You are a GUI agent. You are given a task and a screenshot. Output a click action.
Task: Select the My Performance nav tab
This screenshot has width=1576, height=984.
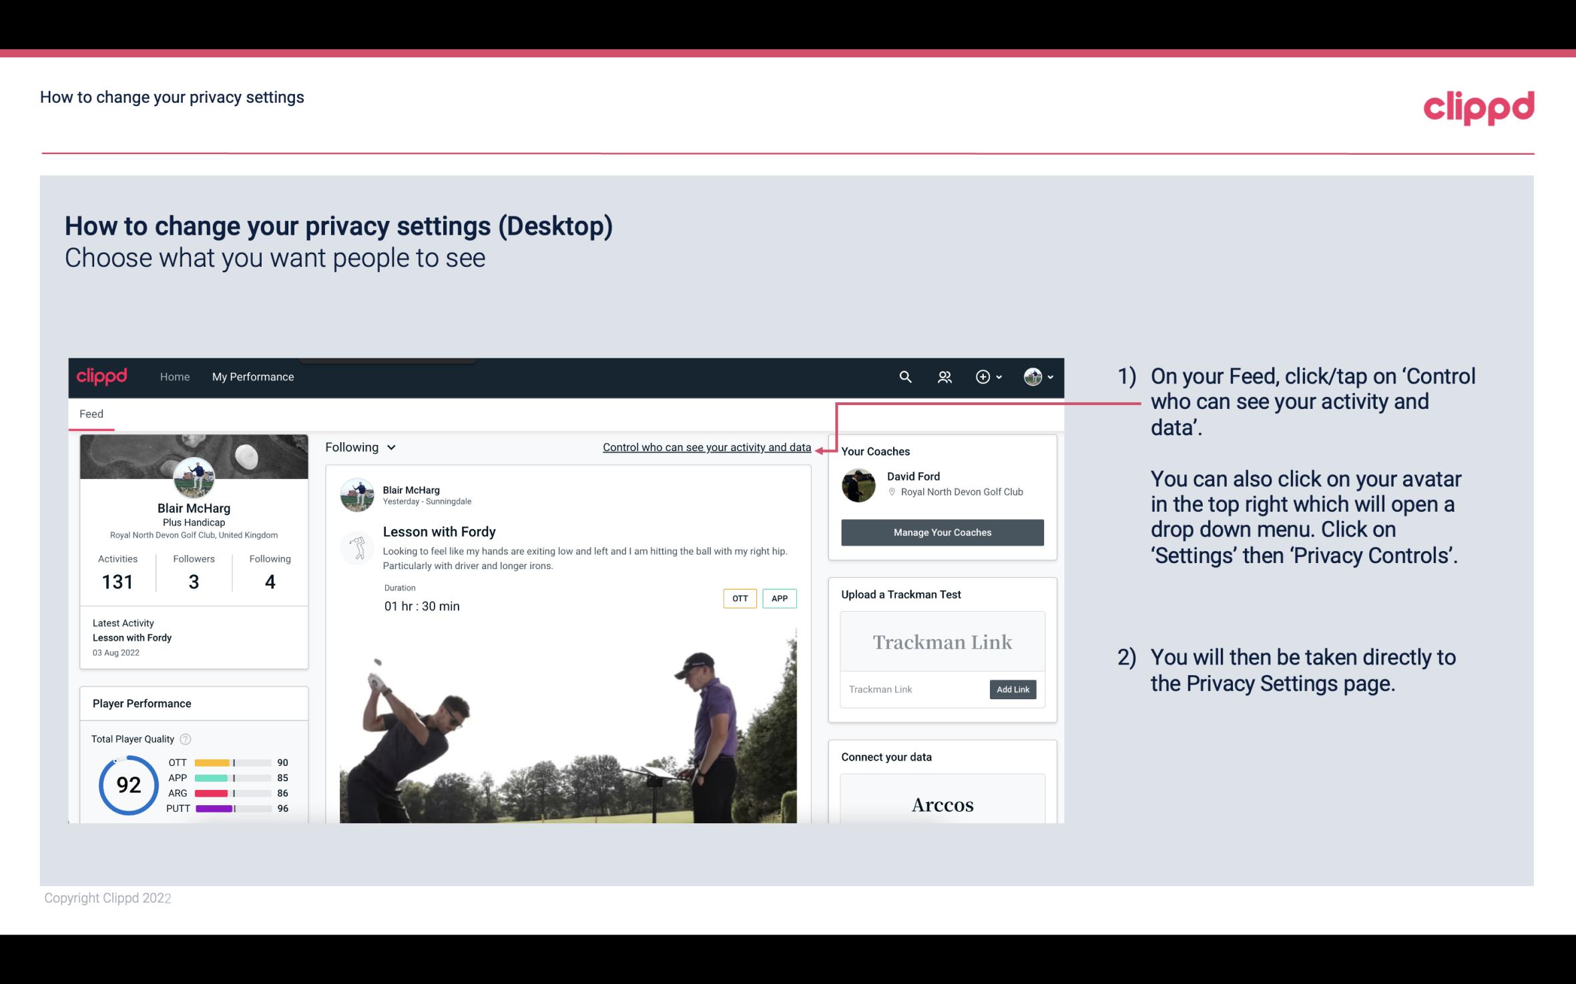tap(252, 375)
